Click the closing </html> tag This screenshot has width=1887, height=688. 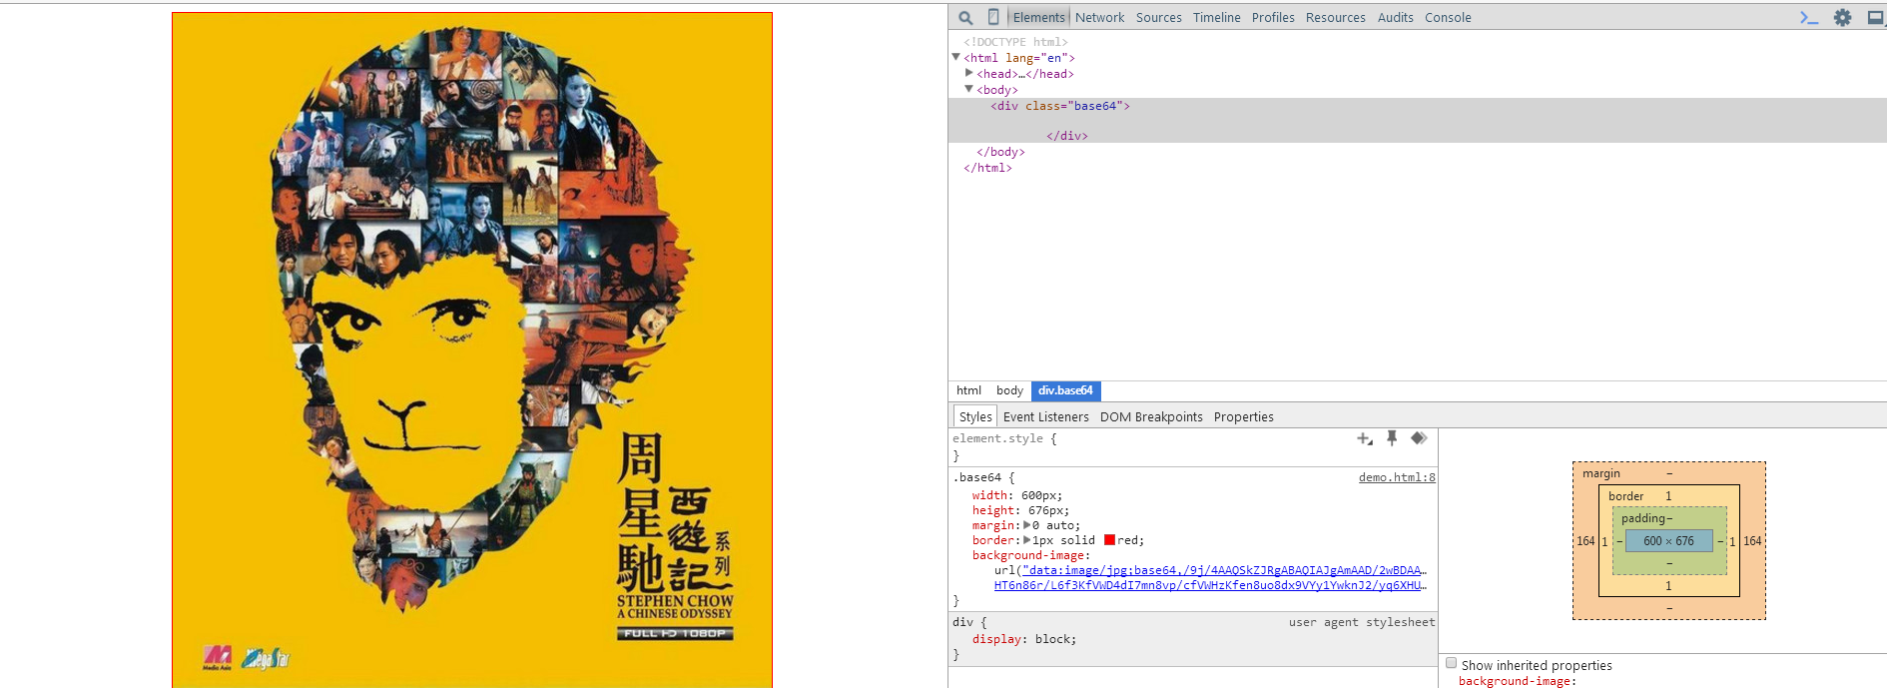987,168
